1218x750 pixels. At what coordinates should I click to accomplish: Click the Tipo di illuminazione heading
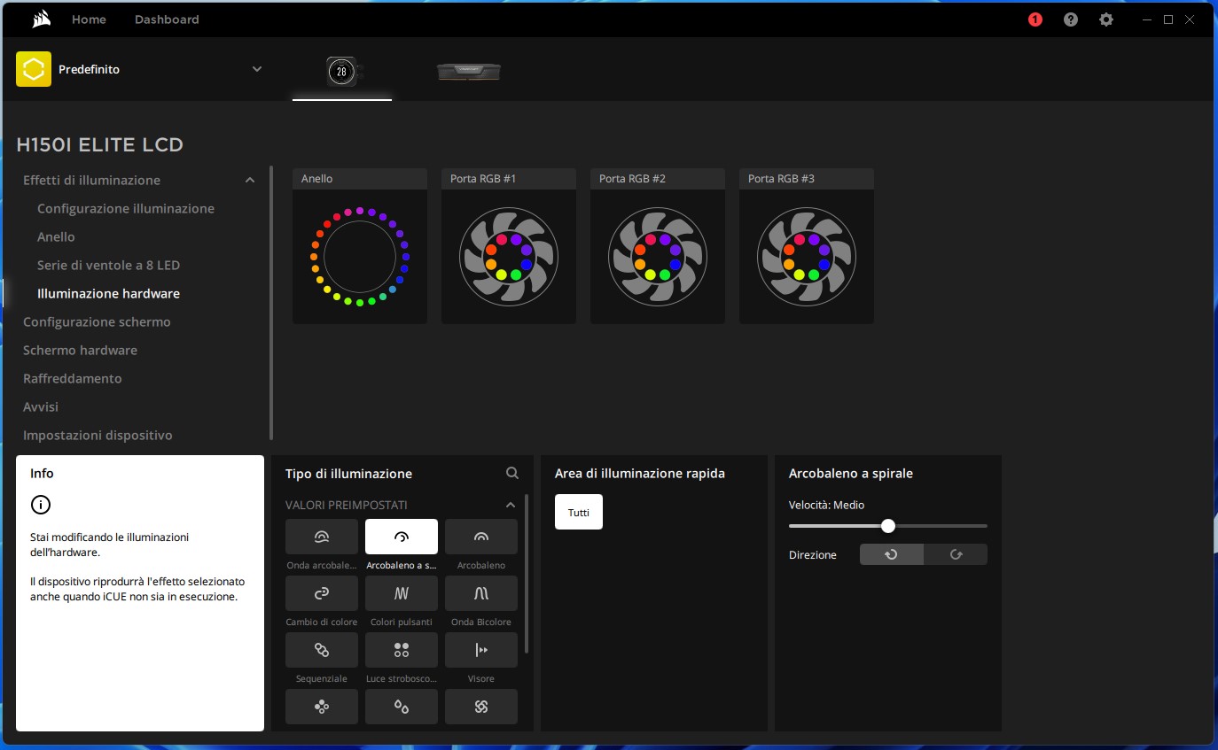(x=348, y=474)
